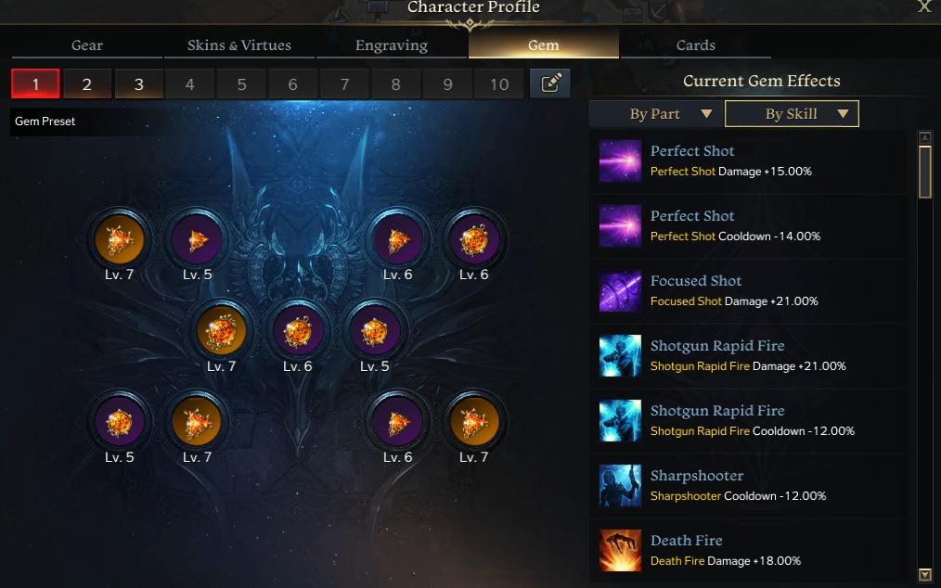Image resolution: width=941 pixels, height=588 pixels.
Task: Go to the Gear tab
Action: point(87,45)
